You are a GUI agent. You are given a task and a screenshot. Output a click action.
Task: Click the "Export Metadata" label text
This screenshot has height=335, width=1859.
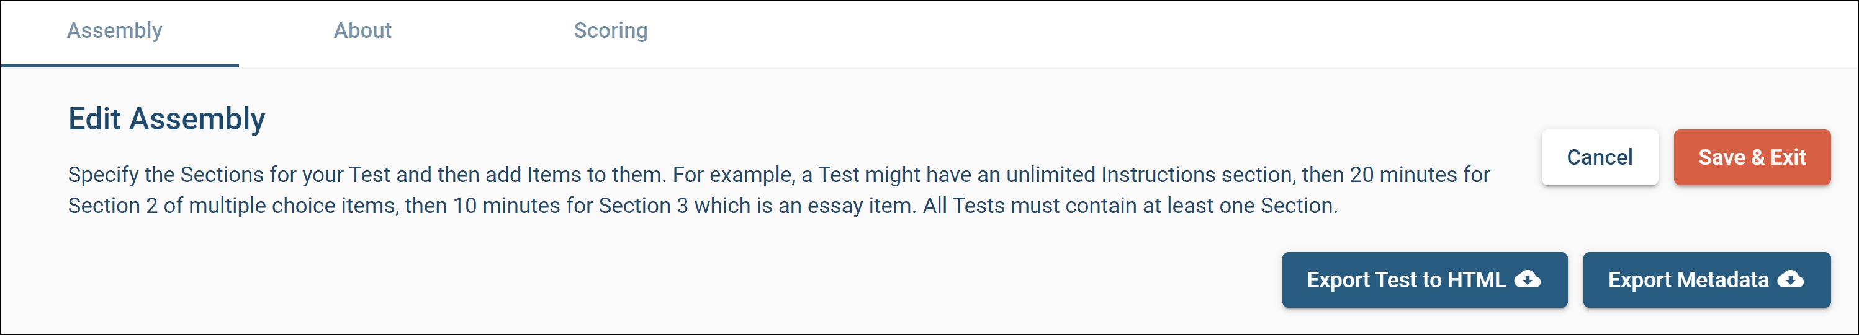click(x=1688, y=279)
